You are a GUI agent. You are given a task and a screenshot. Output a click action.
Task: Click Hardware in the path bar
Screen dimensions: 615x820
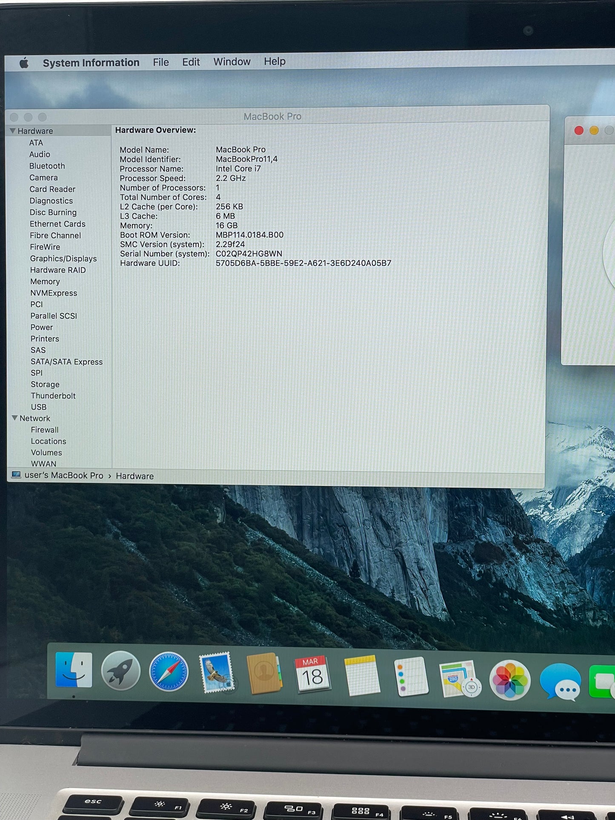pyautogui.click(x=134, y=476)
